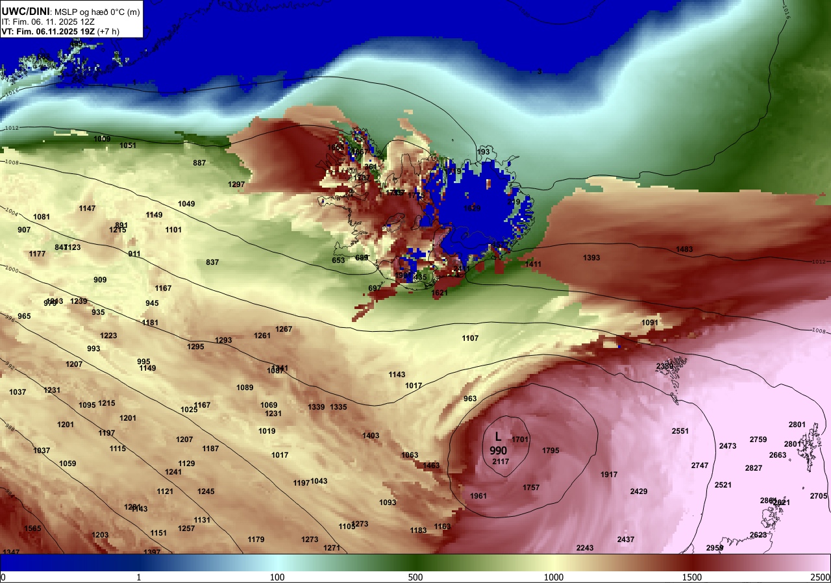The width and height of the screenshot is (831, 583).
Task: Pick the 653 height label
Action: tap(338, 260)
